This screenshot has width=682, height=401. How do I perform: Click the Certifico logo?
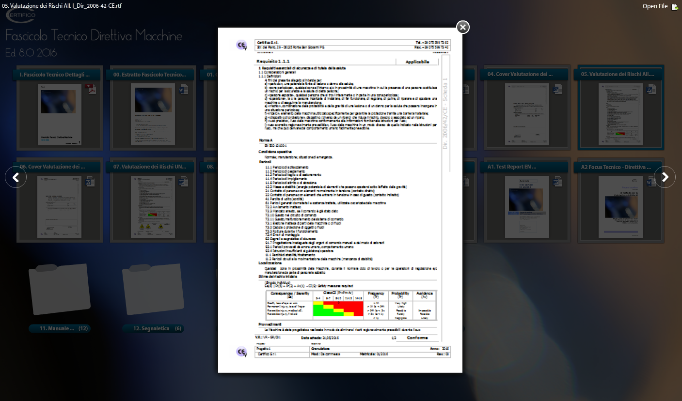click(20, 15)
